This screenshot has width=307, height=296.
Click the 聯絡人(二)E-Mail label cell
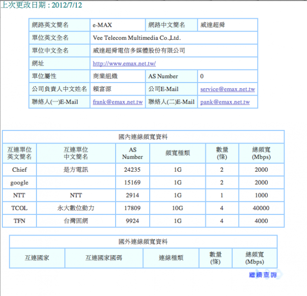coord(171,102)
